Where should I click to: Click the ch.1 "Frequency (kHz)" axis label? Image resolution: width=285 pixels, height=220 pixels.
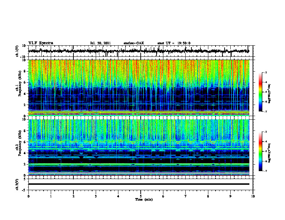(x=20, y=83)
